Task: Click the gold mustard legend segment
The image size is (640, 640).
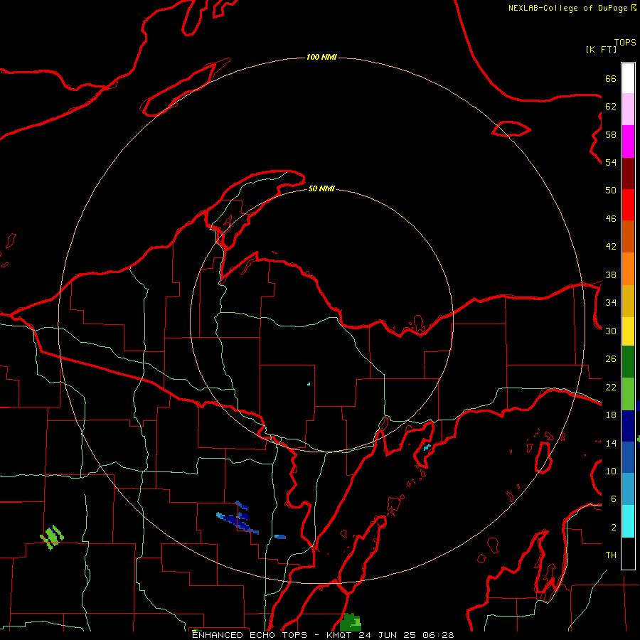Action: coord(628,301)
